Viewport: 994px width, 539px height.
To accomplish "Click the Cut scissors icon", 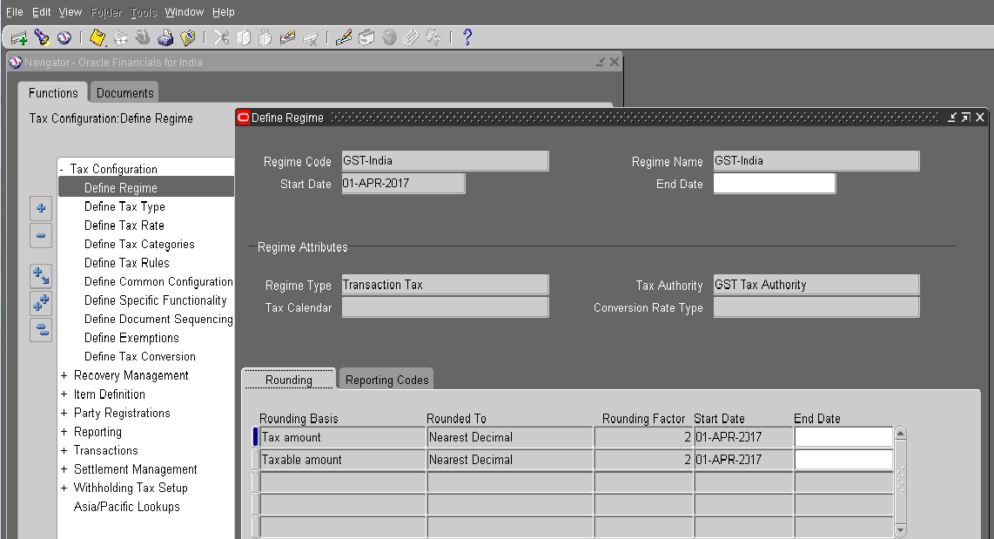I will click(x=223, y=37).
